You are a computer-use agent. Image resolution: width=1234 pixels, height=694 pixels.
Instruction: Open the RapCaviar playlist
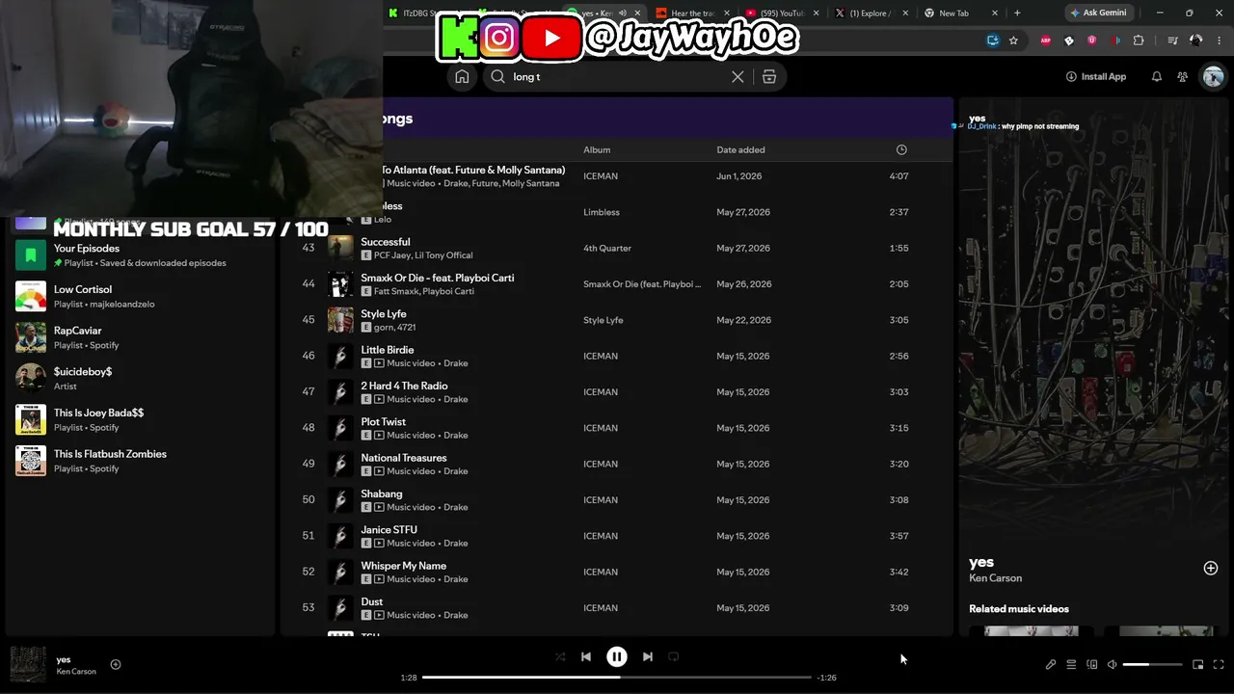140,337
